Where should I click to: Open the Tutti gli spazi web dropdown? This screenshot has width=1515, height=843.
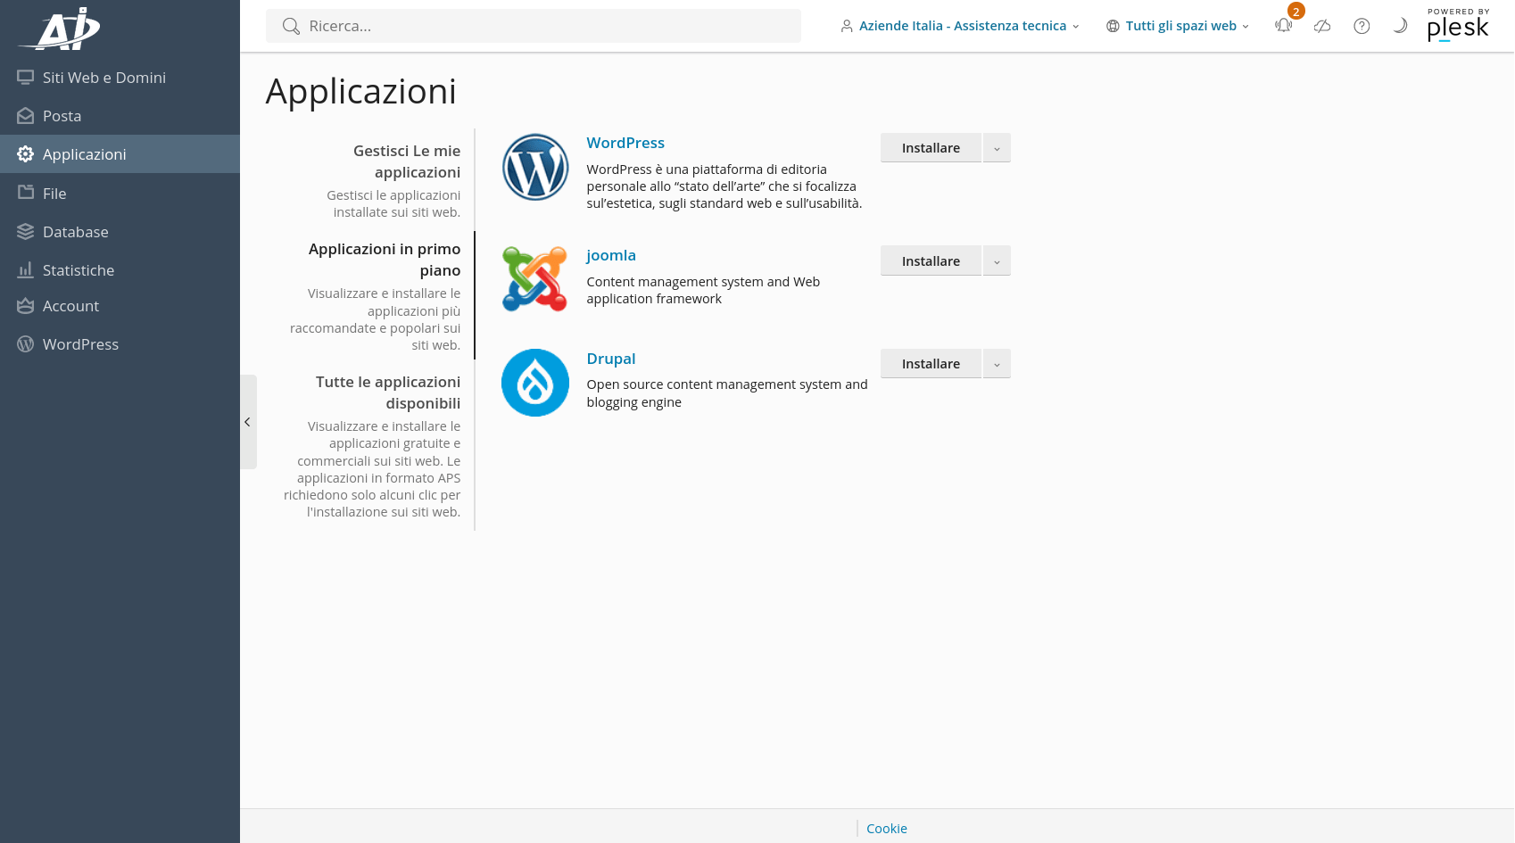pos(1178,26)
